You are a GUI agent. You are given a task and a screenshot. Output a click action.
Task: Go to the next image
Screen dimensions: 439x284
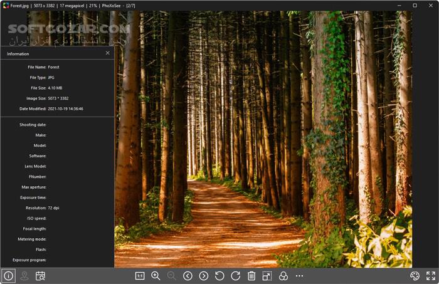point(204,276)
